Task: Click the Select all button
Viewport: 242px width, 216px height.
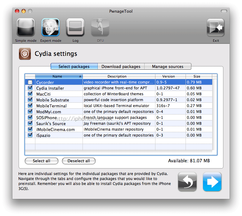Action: pyautogui.click(x=42, y=161)
